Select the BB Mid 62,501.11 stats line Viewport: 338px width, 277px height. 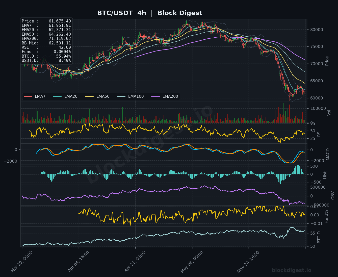click(x=46, y=43)
